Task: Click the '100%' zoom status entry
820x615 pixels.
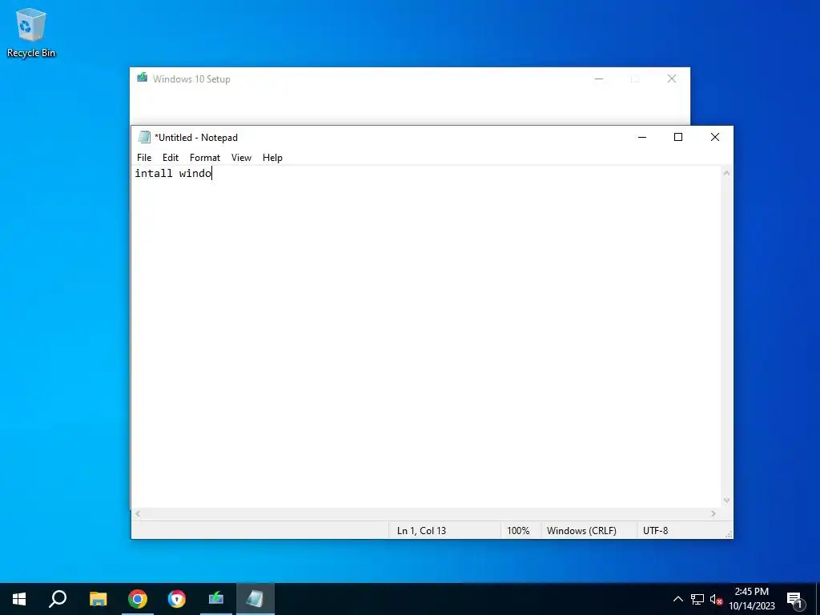Action: point(518,530)
